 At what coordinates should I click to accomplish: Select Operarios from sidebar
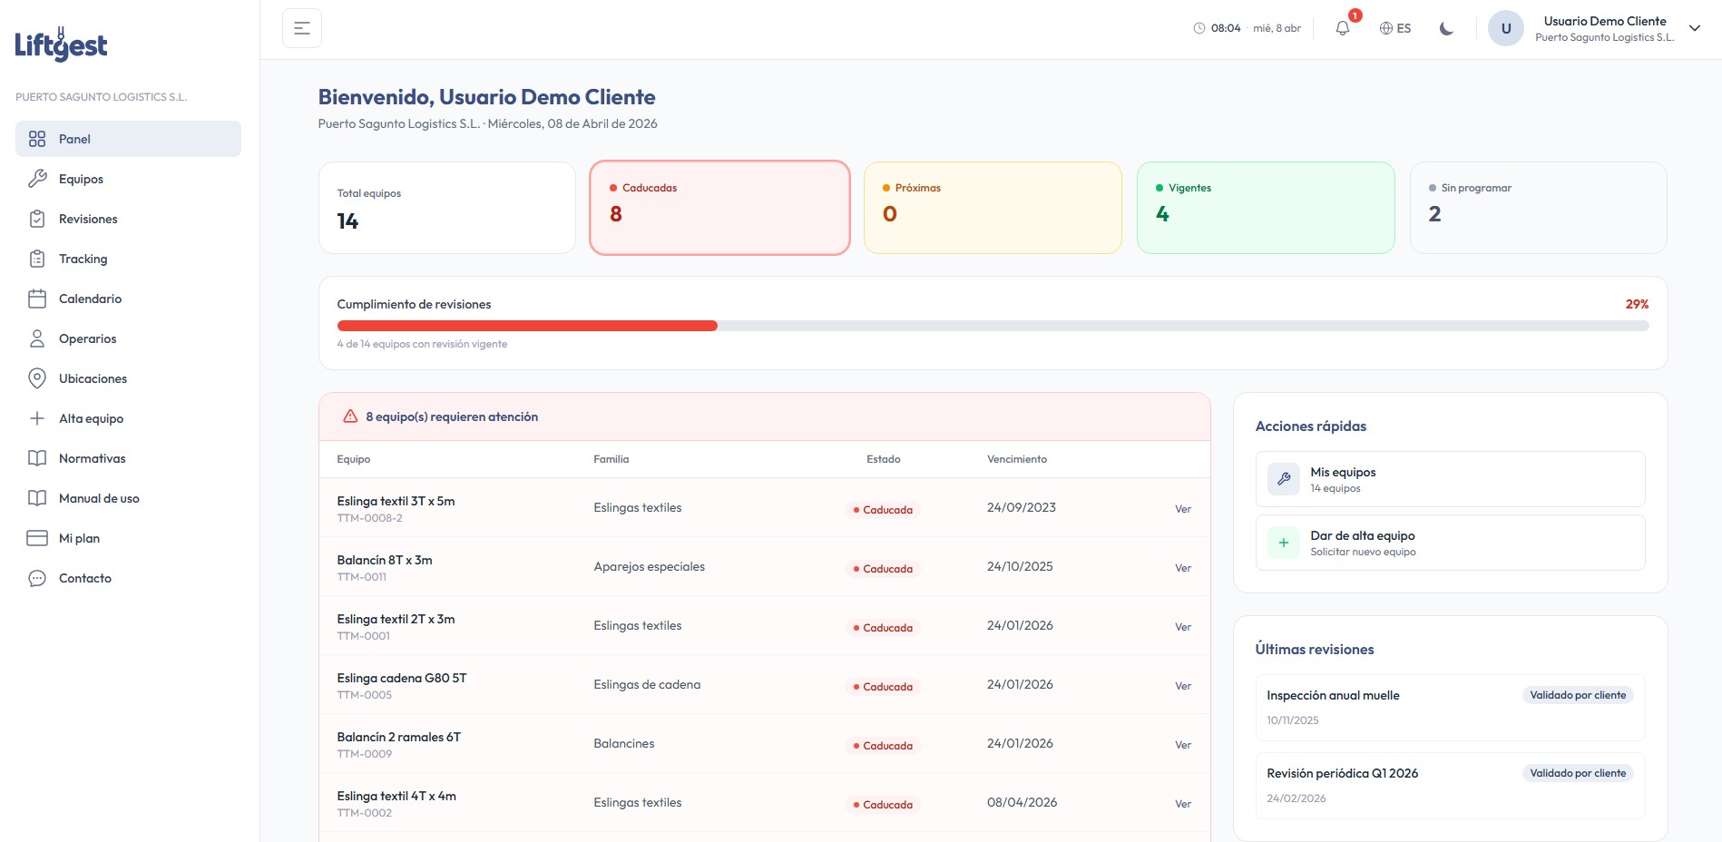point(128,338)
